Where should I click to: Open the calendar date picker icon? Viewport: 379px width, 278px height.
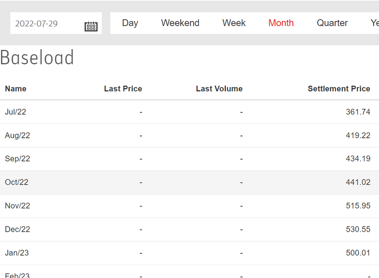click(91, 26)
